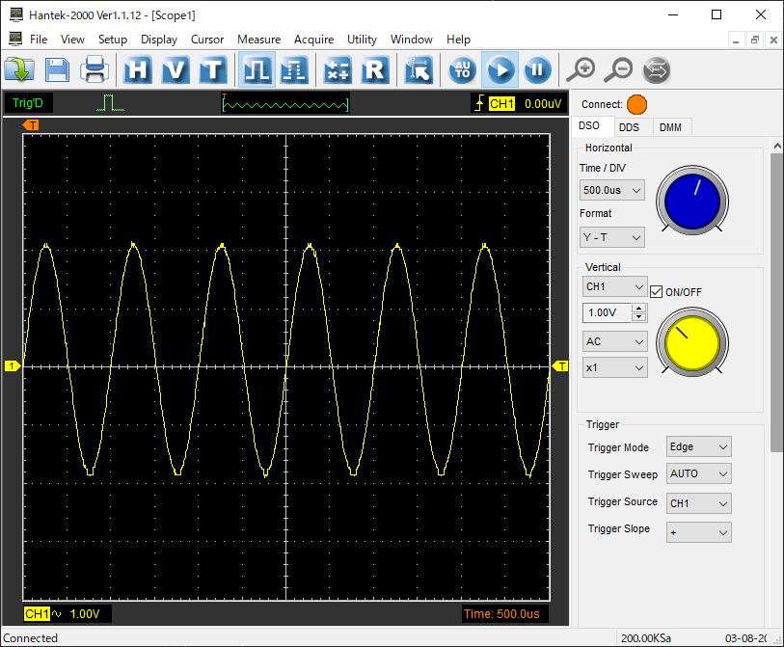Image resolution: width=784 pixels, height=647 pixels.
Task: Open Trigger settings with T icon
Action: [211, 69]
